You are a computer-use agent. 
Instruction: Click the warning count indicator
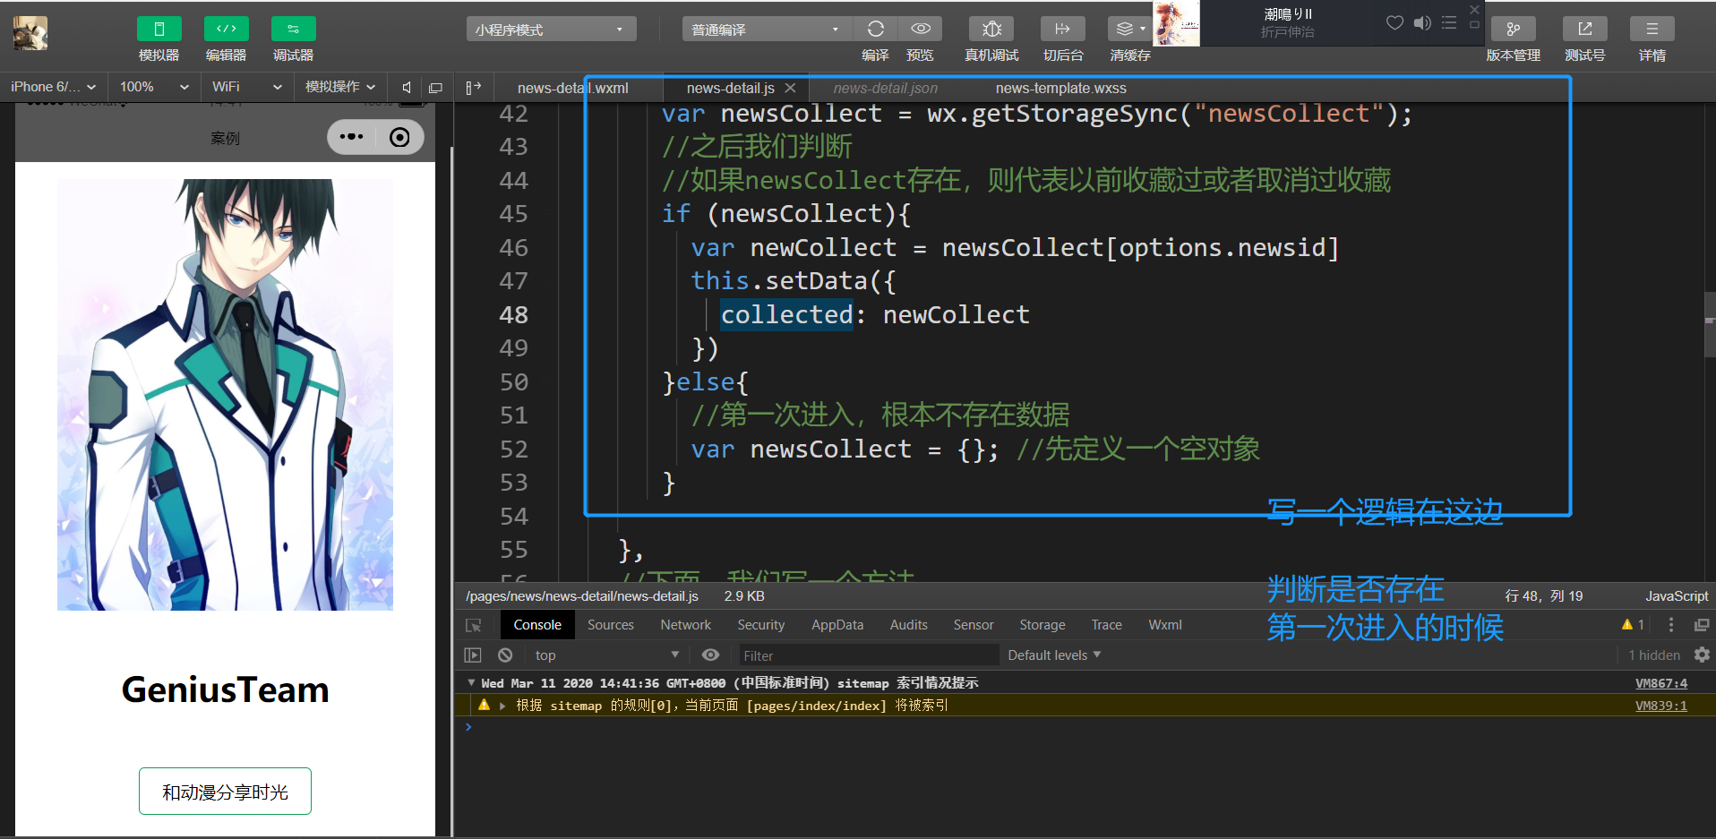pos(1633,625)
